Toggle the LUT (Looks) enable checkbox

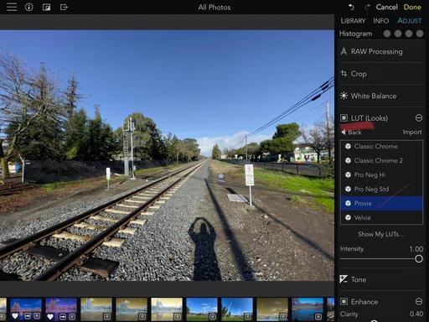[344, 118]
